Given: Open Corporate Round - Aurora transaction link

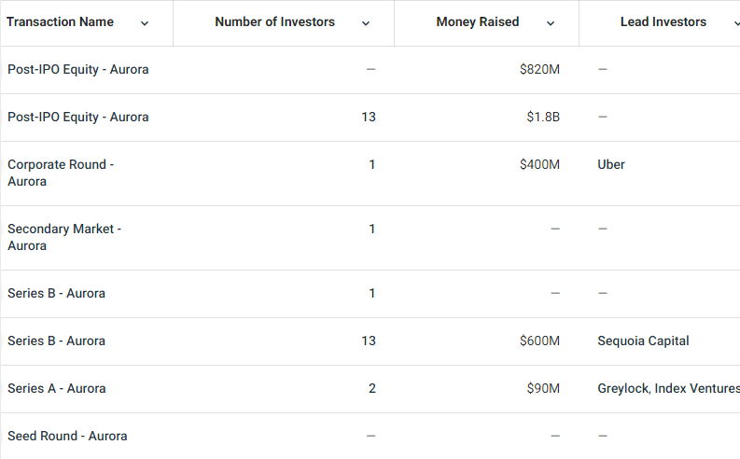Looking at the screenshot, I should [61, 173].
